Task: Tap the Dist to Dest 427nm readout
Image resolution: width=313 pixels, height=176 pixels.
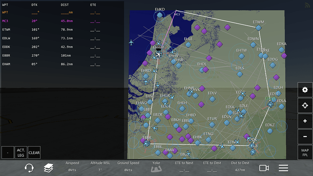Action: [x=240, y=166]
